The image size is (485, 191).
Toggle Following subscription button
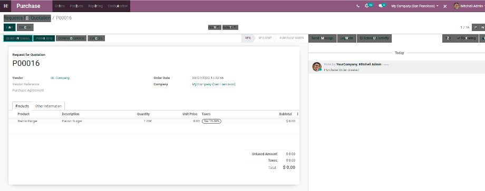click(466, 38)
